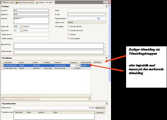Click the Tilgodehav. button
The height and width of the screenshot is (120, 167).
tap(100, 113)
